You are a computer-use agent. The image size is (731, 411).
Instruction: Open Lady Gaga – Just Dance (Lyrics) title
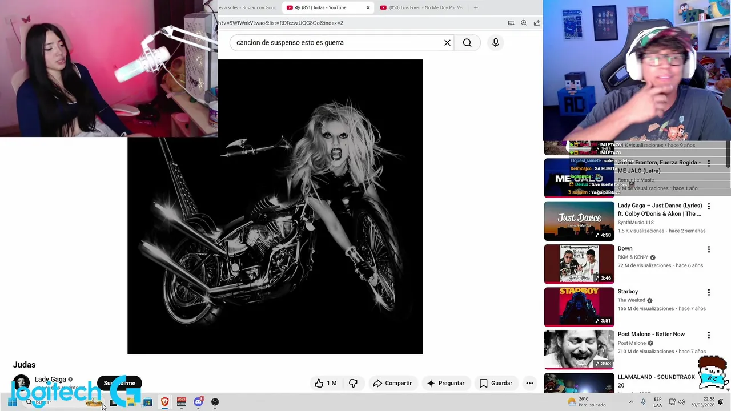click(660, 209)
